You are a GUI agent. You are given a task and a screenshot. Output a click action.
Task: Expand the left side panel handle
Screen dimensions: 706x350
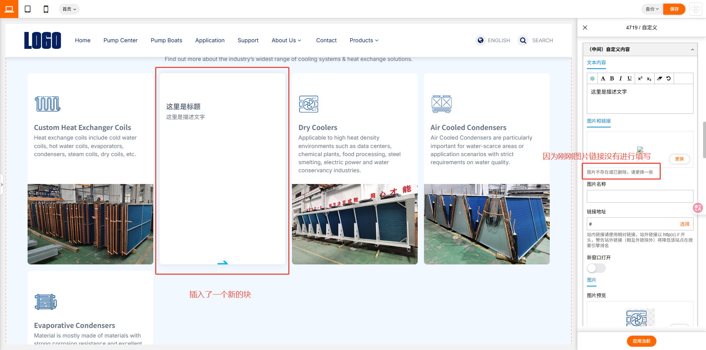coord(2,184)
